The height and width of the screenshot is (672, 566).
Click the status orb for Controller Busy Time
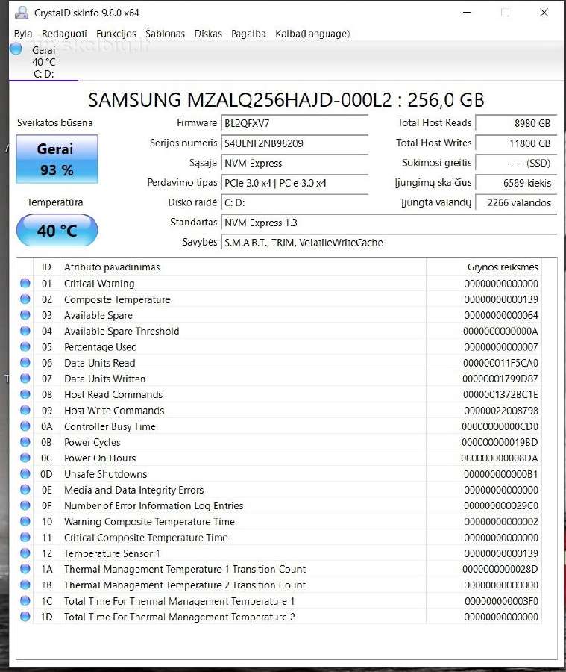click(x=25, y=426)
